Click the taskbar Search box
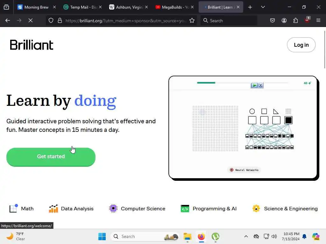326x244 pixels. (x=145, y=236)
